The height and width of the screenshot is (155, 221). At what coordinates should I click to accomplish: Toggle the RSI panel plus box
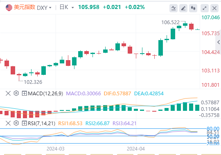pyautogui.click(x=25, y=124)
